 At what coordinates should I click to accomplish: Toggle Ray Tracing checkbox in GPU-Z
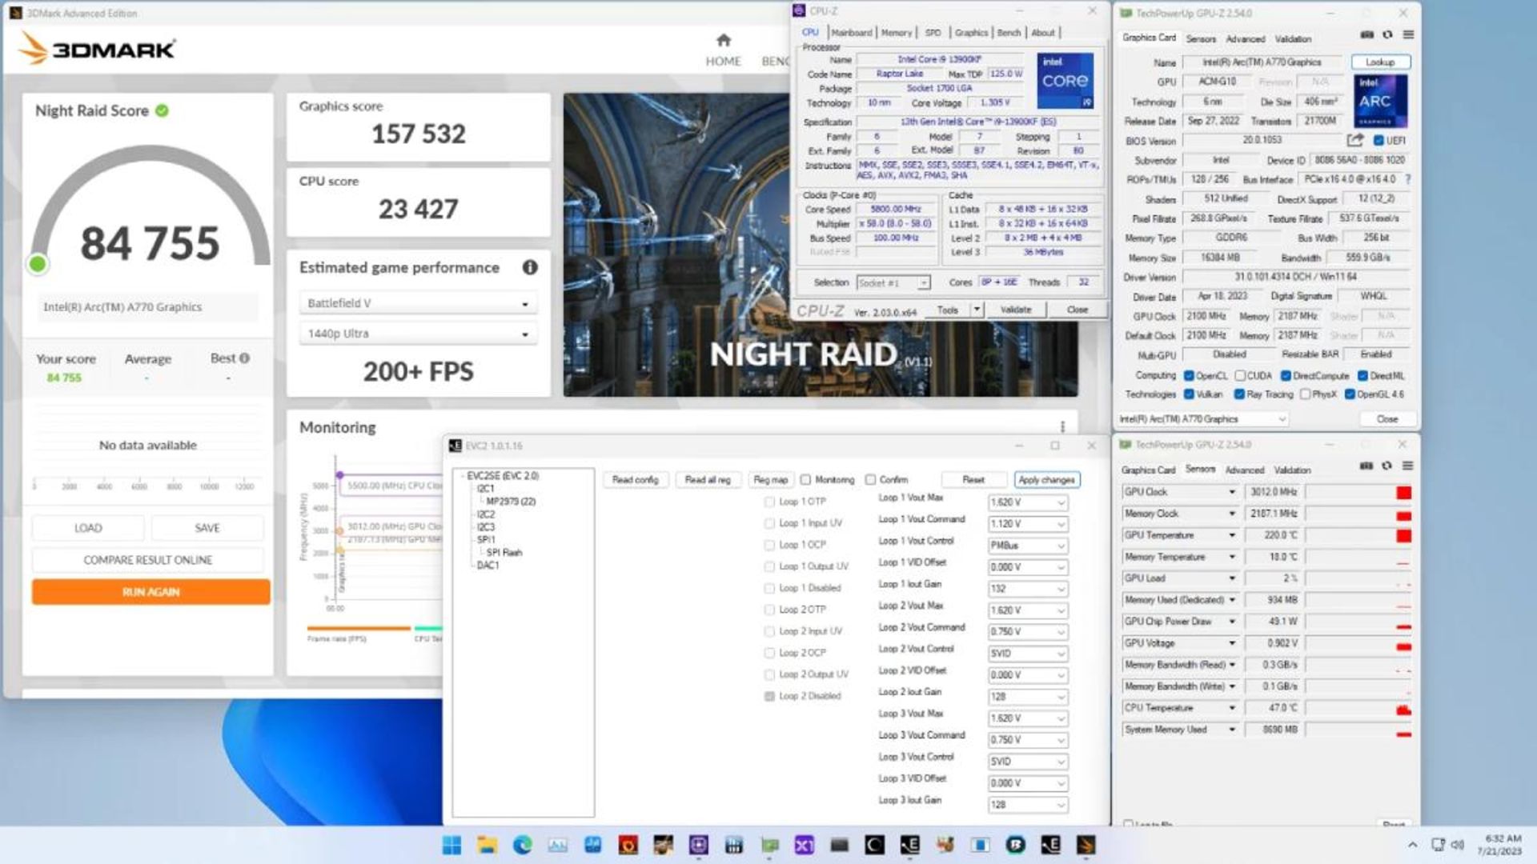1239,394
